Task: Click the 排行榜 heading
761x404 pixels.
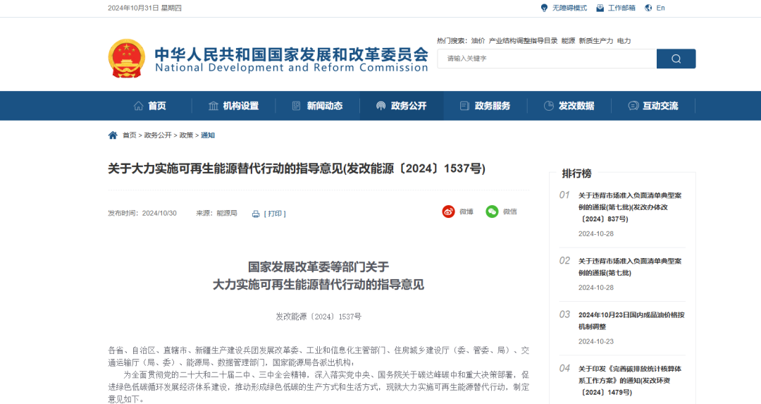Action: coord(576,173)
